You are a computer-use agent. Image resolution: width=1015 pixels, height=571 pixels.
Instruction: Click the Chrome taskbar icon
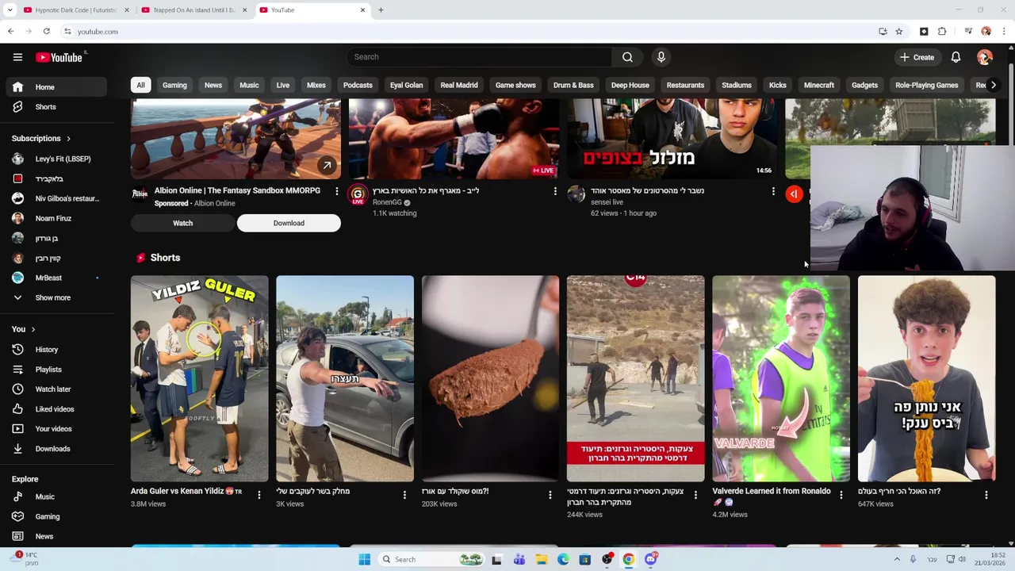[x=628, y=560]
